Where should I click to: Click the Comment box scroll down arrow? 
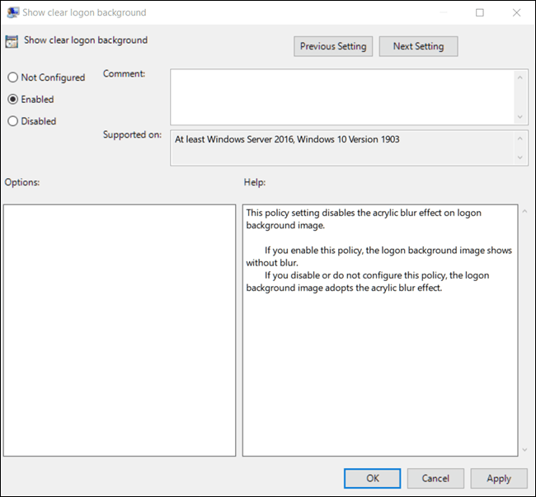521,116
